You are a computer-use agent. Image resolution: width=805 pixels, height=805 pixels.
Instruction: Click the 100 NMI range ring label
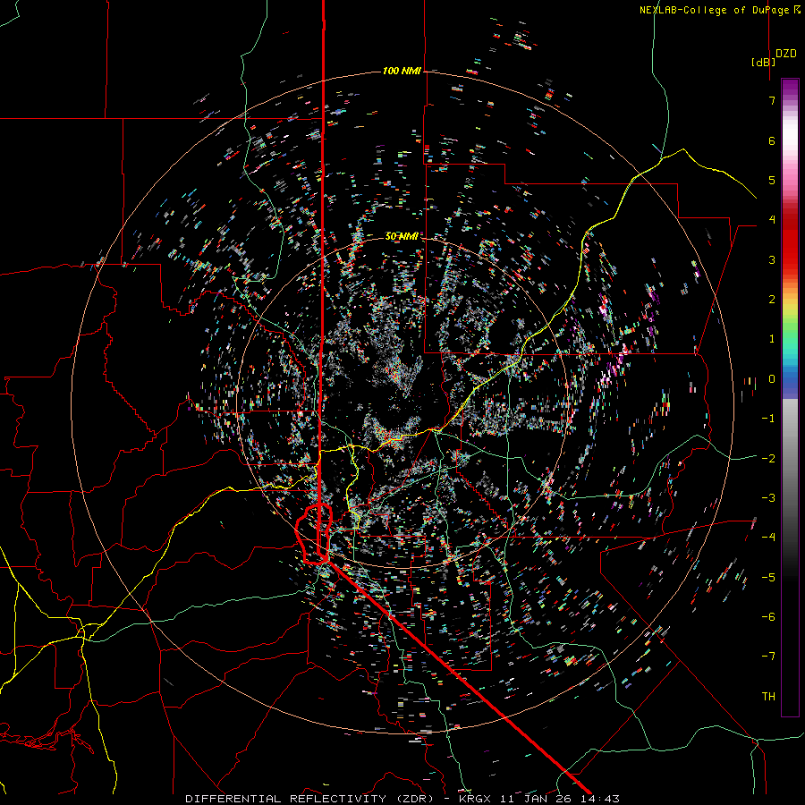point(402,71)
